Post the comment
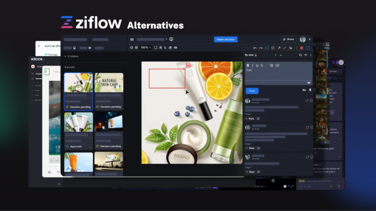The width and height of the screenshot is (376, 211). pos(252,91)
